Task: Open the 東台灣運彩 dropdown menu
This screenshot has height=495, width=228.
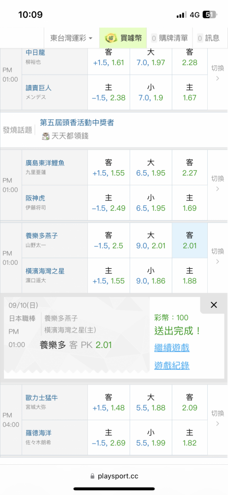Action: (x=72, y=38)
